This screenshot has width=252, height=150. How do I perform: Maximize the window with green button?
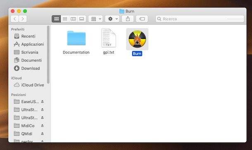tap(25, 11)
